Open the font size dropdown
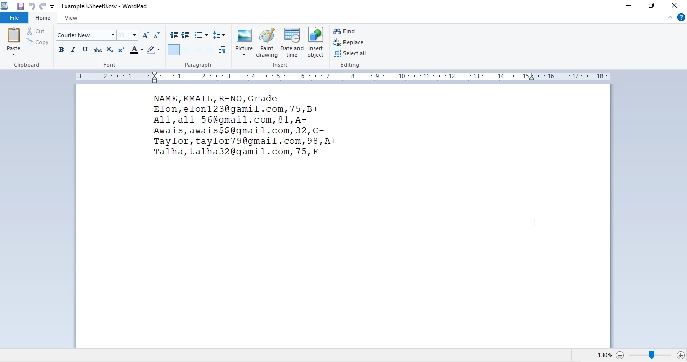The width and height of the screenshot is (687, 362). coord(134,35)
